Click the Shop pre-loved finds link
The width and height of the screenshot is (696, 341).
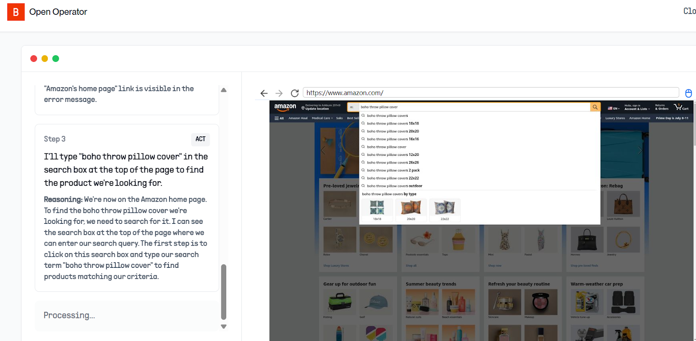click(x=584, y=266)
